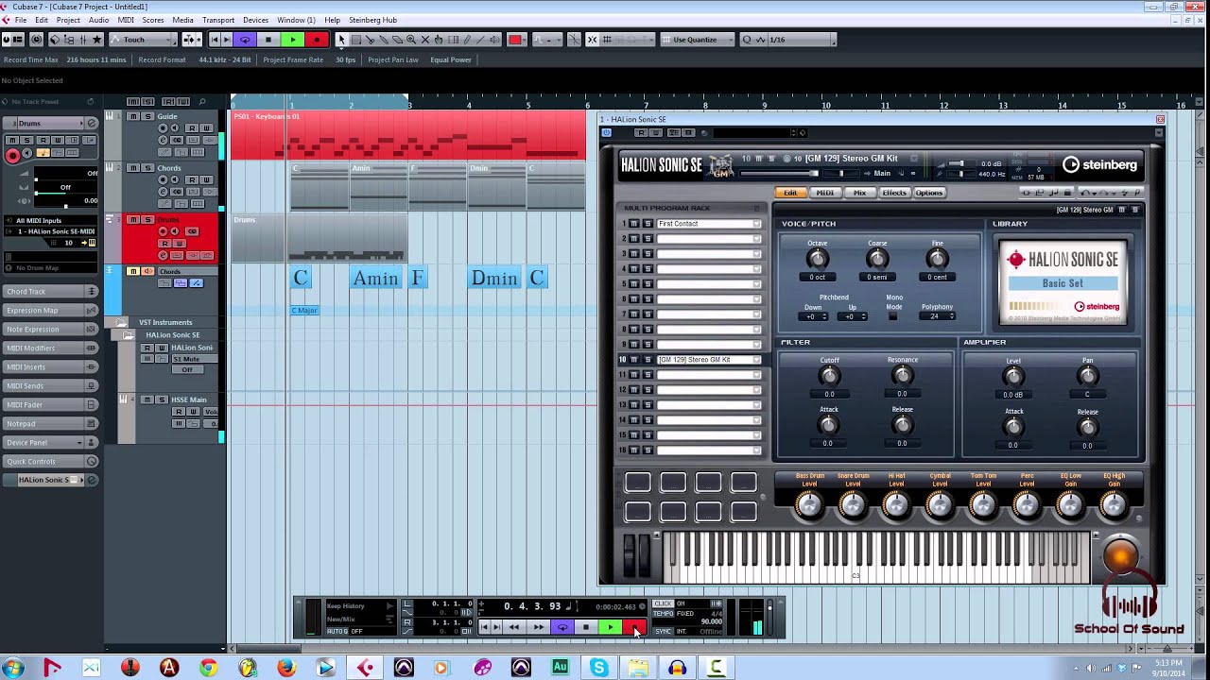
Task: Toggle CLICK metronome in transport panel
Action: pos(663,603)
